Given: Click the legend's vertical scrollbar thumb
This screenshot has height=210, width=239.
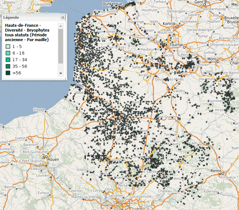Looking at the screenshot, I should [x=61, y=46].
